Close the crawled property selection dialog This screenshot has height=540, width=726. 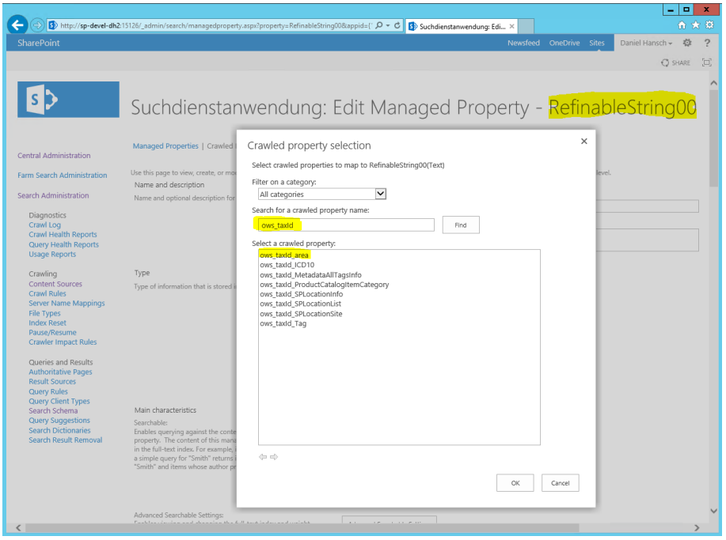tap(584, 142)
